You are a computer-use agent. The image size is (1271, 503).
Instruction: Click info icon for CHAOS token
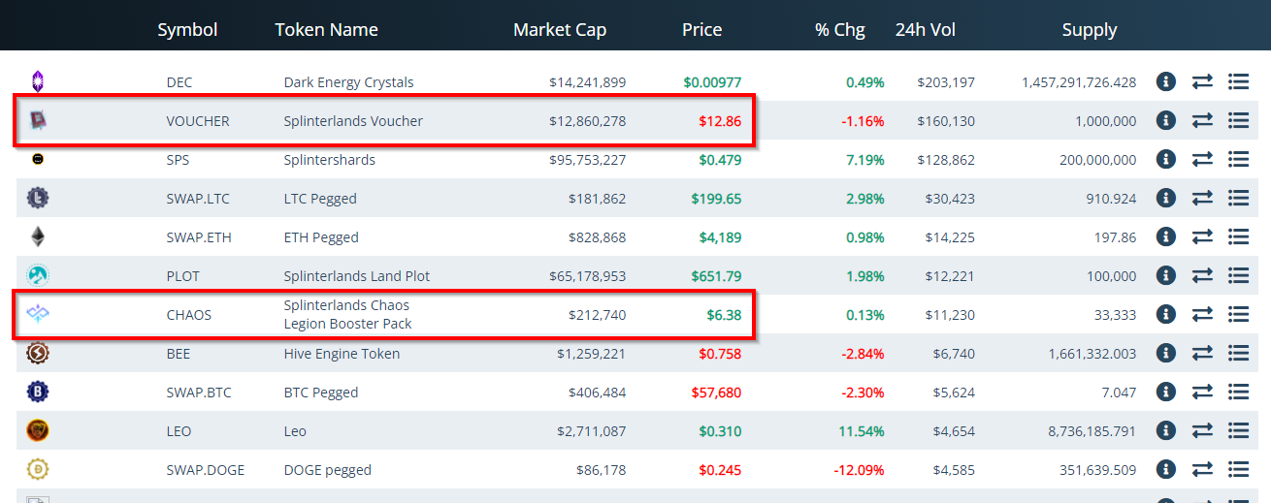coord(1166,314)
